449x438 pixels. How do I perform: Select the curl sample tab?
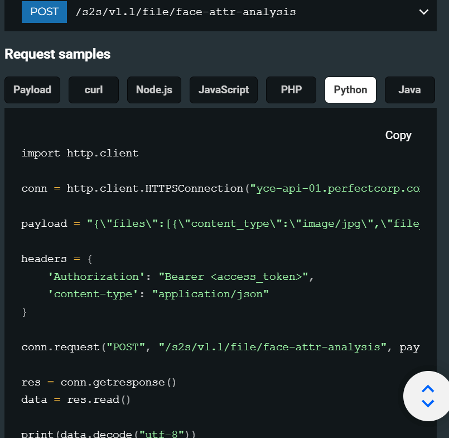click(94, 90)
